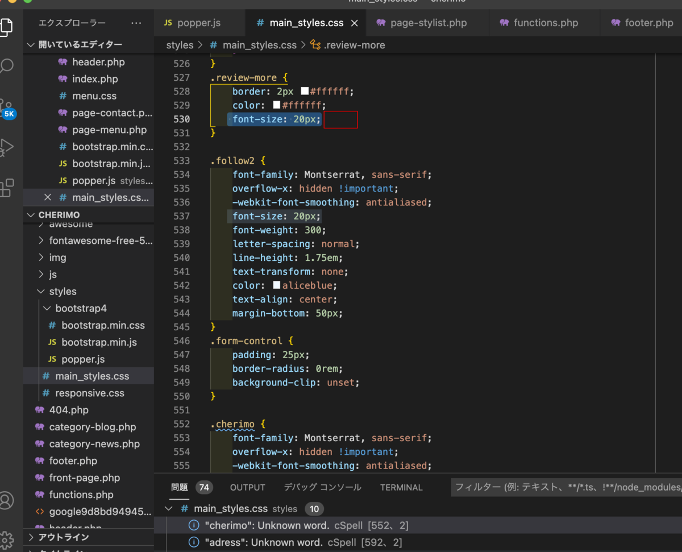Click the .form-control selector on line 546
Image resolution: width=682 pixels, height=552 pixels.
(245, 341)
